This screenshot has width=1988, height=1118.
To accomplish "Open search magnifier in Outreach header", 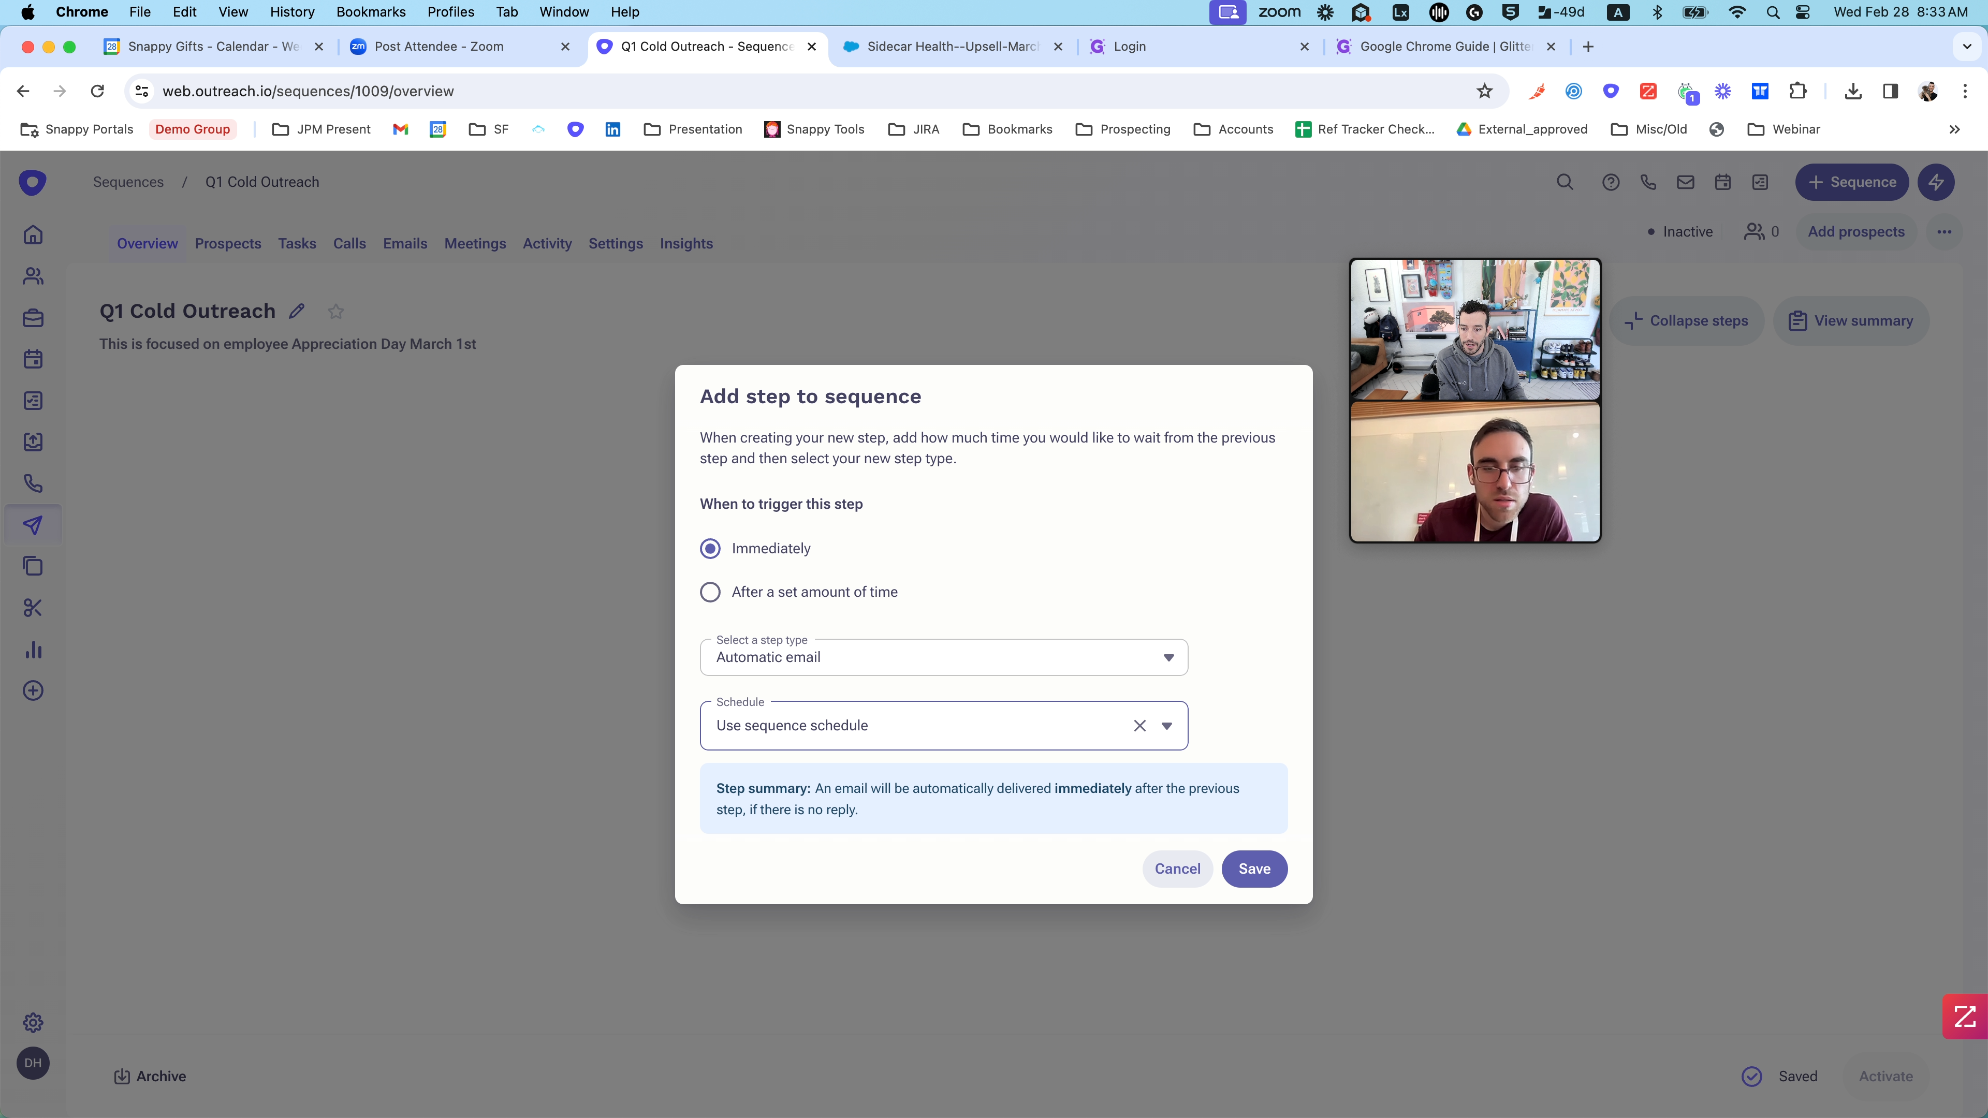I will click(1565, 182).
